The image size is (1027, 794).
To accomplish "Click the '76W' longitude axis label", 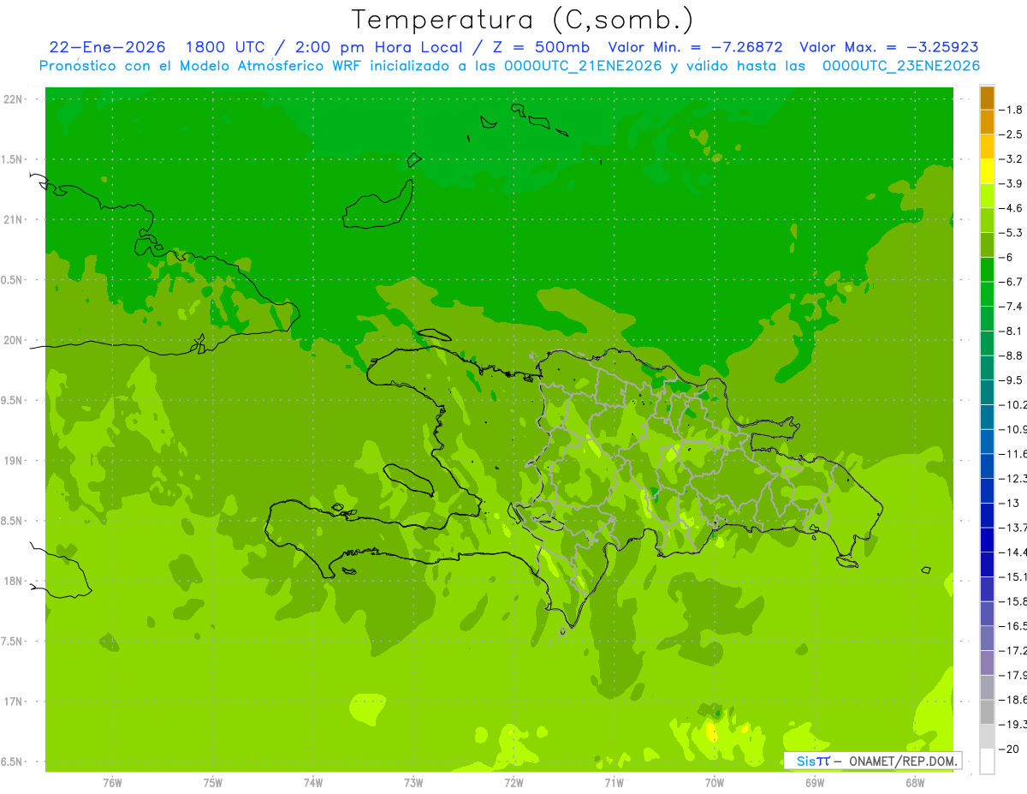I will [112, 781].
